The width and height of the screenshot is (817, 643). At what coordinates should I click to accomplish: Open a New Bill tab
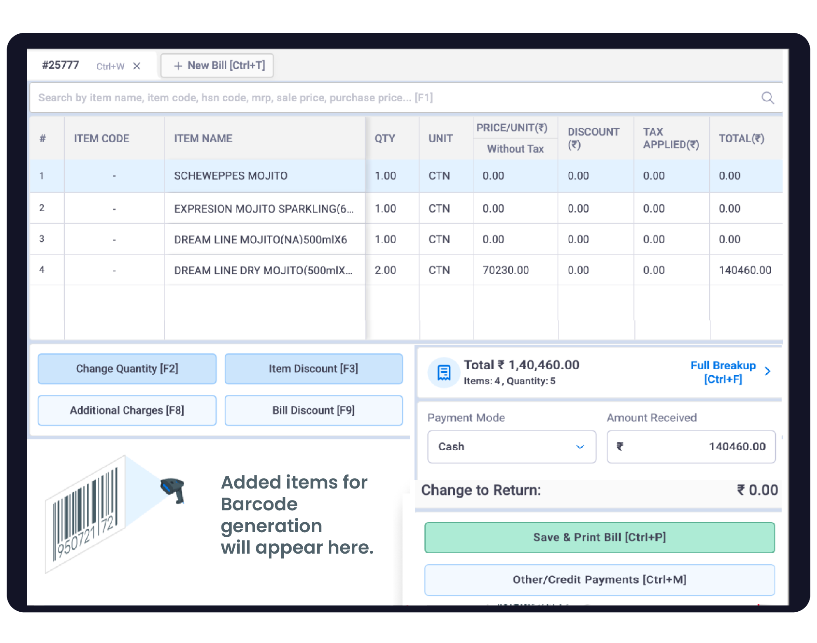tap(217, 65)
